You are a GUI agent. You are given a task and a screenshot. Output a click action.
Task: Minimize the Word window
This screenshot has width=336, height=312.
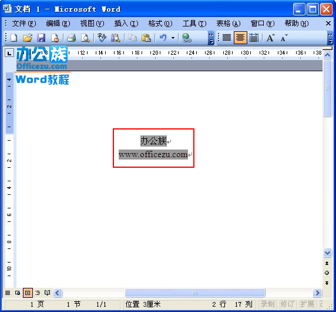pos(299,9)
